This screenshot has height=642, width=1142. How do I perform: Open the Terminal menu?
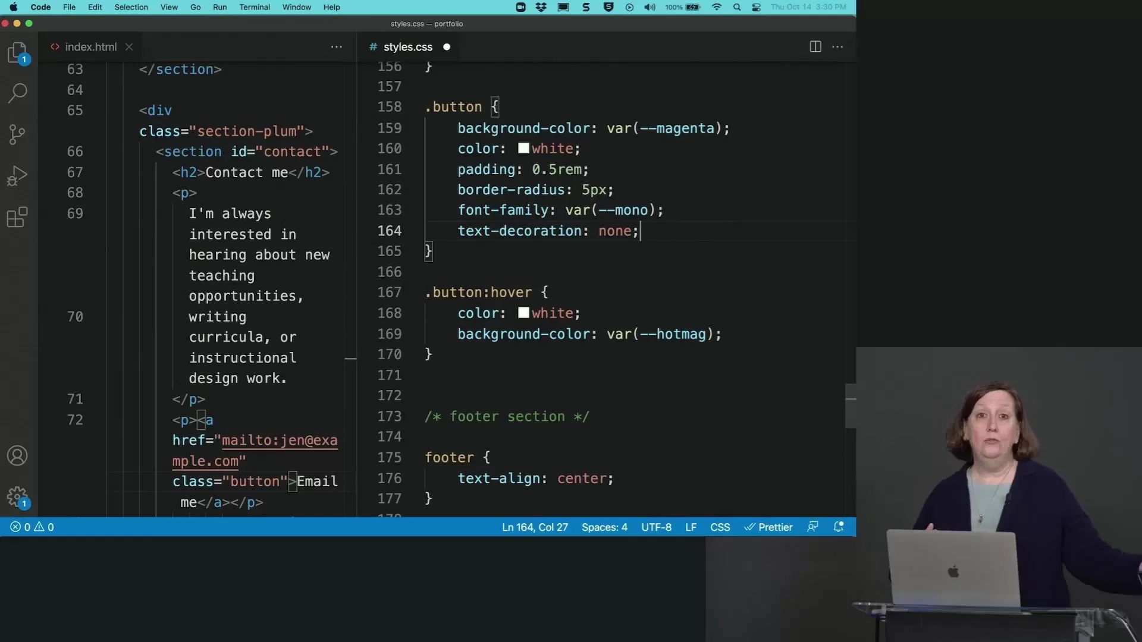click(255, 7)
